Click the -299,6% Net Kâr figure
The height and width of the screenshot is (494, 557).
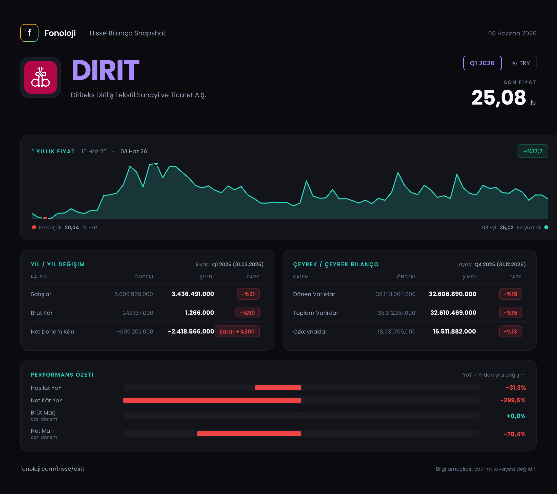point(513,400)
